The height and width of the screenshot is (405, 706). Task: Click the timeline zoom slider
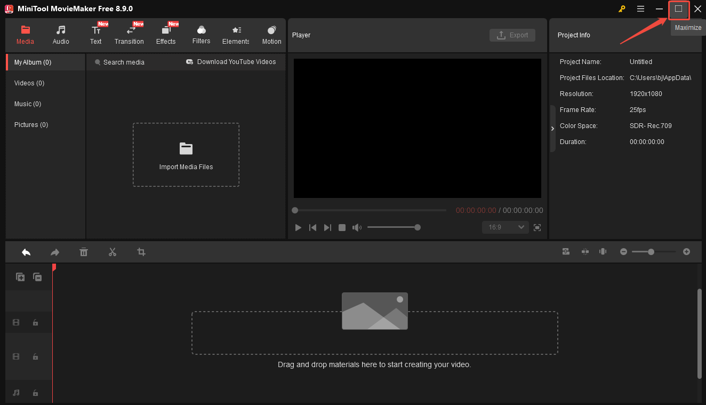(654, 252)
